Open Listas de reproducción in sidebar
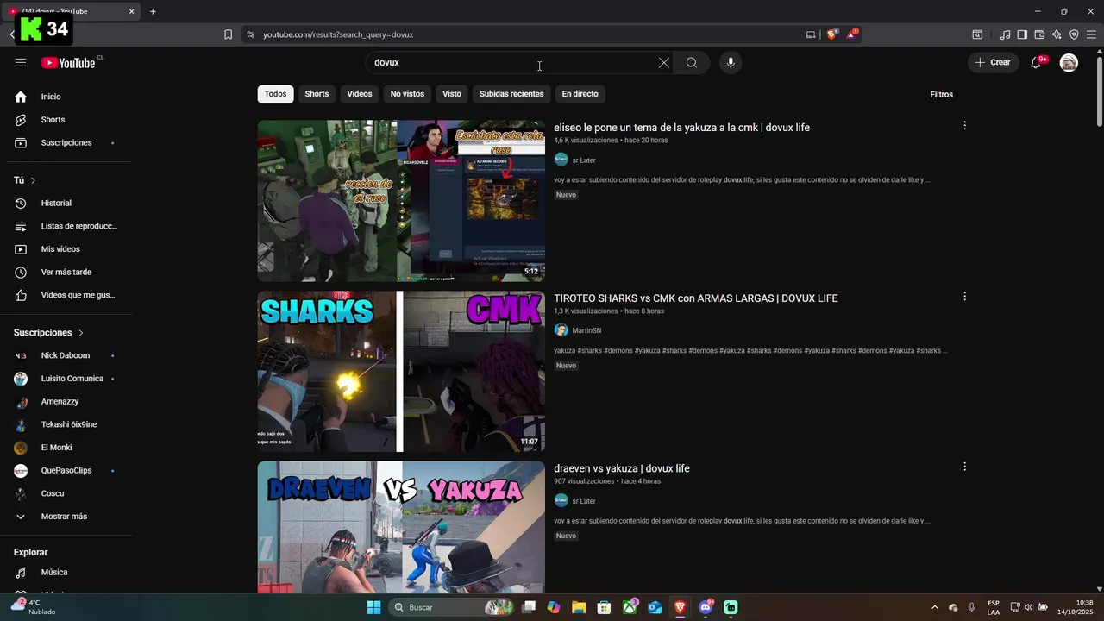The image size is (1104, 621). click(66, 226)
